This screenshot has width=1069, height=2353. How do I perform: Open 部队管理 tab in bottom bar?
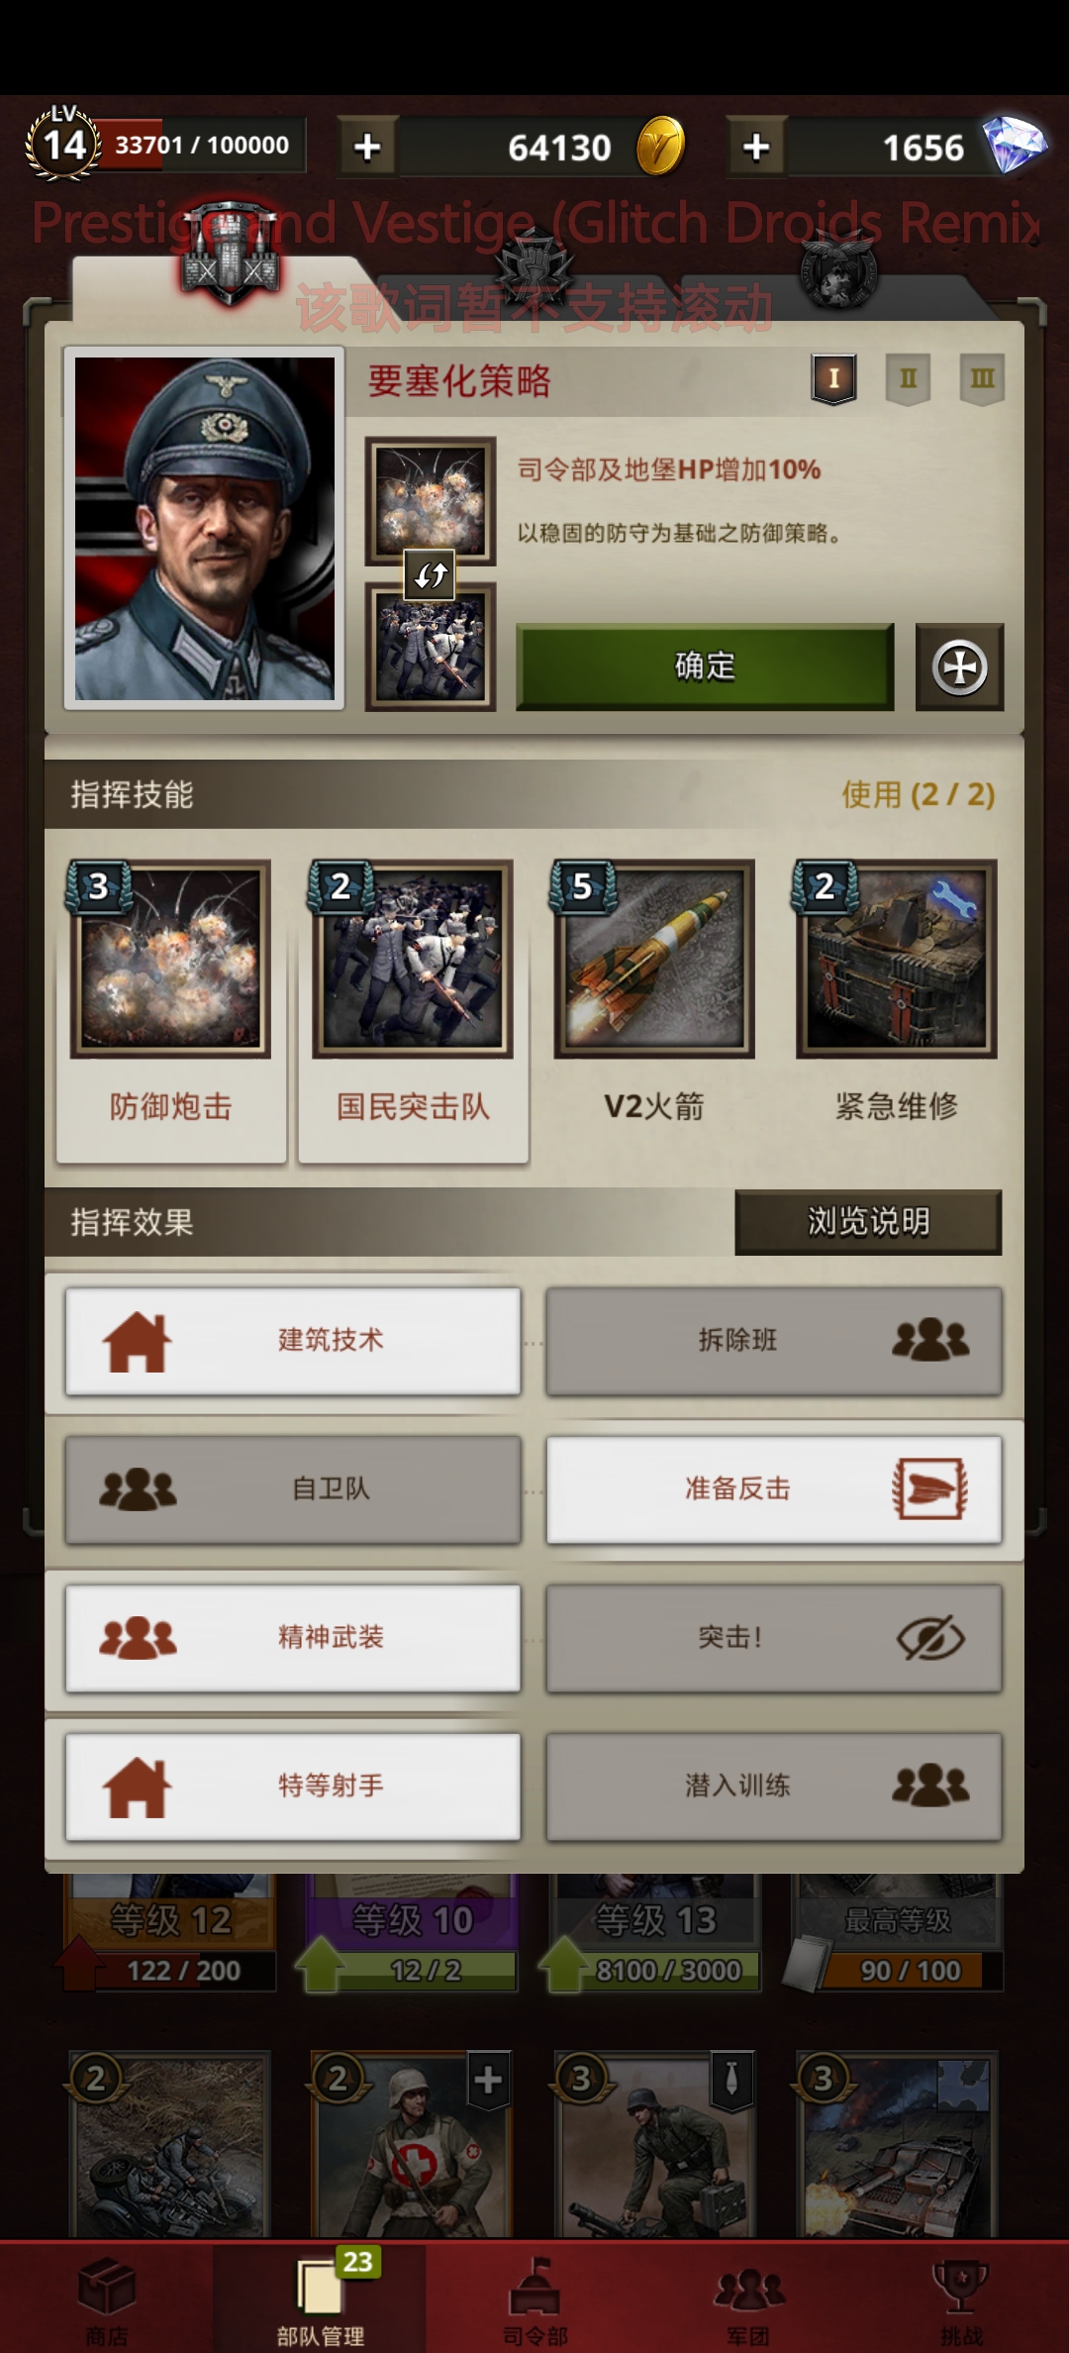pyautogui.click(x=320, y=2298)
